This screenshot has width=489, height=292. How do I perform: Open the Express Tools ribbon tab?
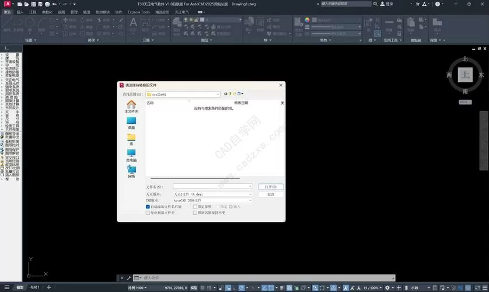tap(139, 12)
